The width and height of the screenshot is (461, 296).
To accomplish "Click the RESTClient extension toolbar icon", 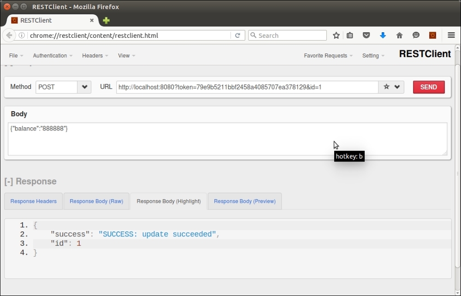I will coord(432,36).
